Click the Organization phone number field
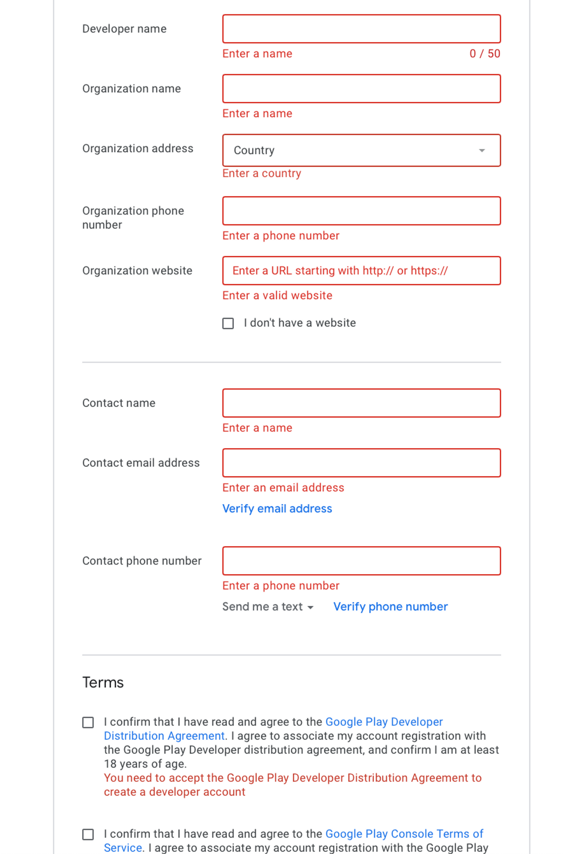The height and width of the screenshot is (854, 564). coord(361,211)
